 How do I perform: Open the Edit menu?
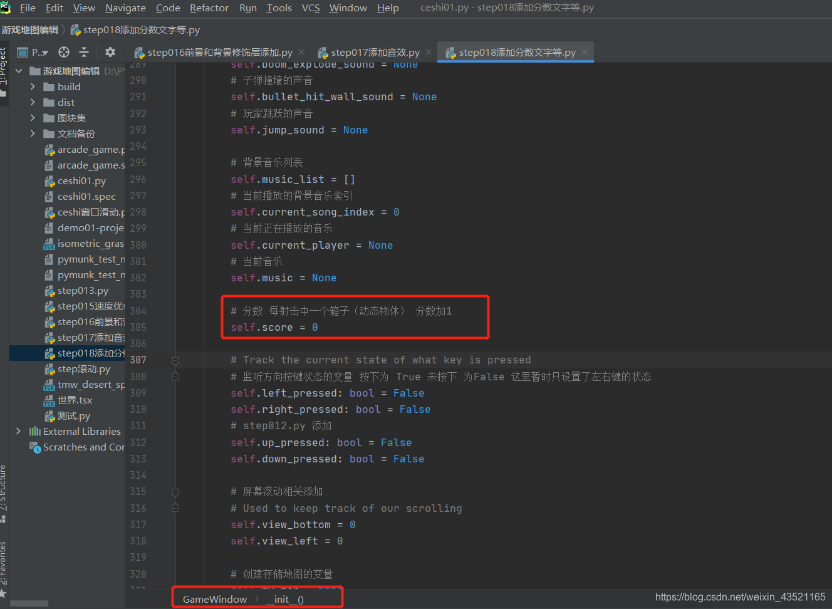(55, 8)
